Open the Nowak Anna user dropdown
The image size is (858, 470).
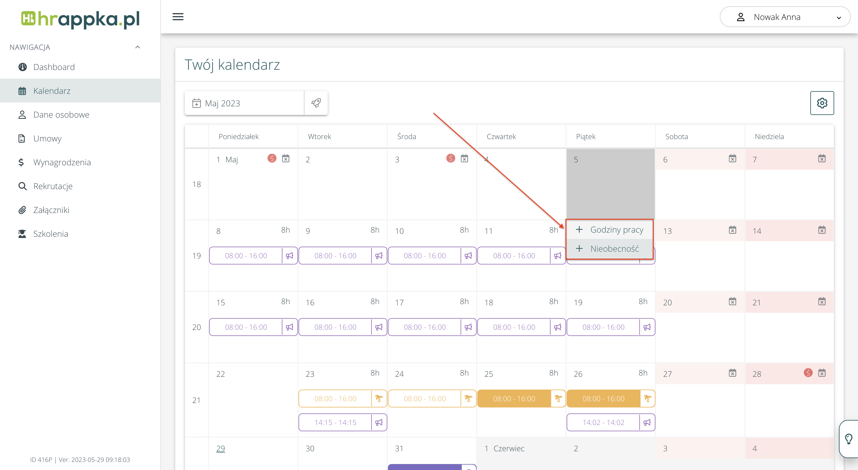click(x=785, y=17)
